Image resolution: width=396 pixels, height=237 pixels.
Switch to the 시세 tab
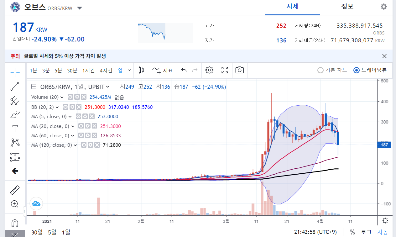pos(292,7)
